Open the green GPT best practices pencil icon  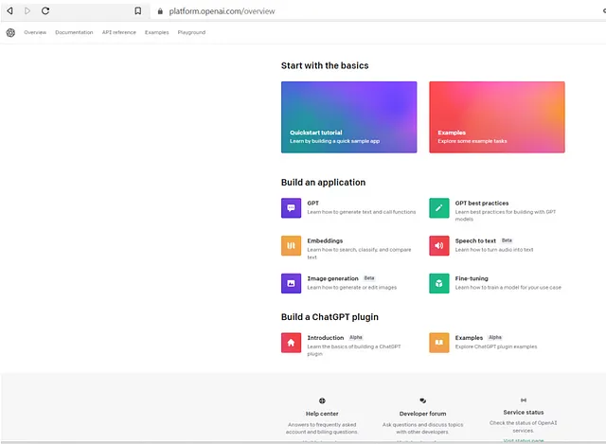point(439,208)
